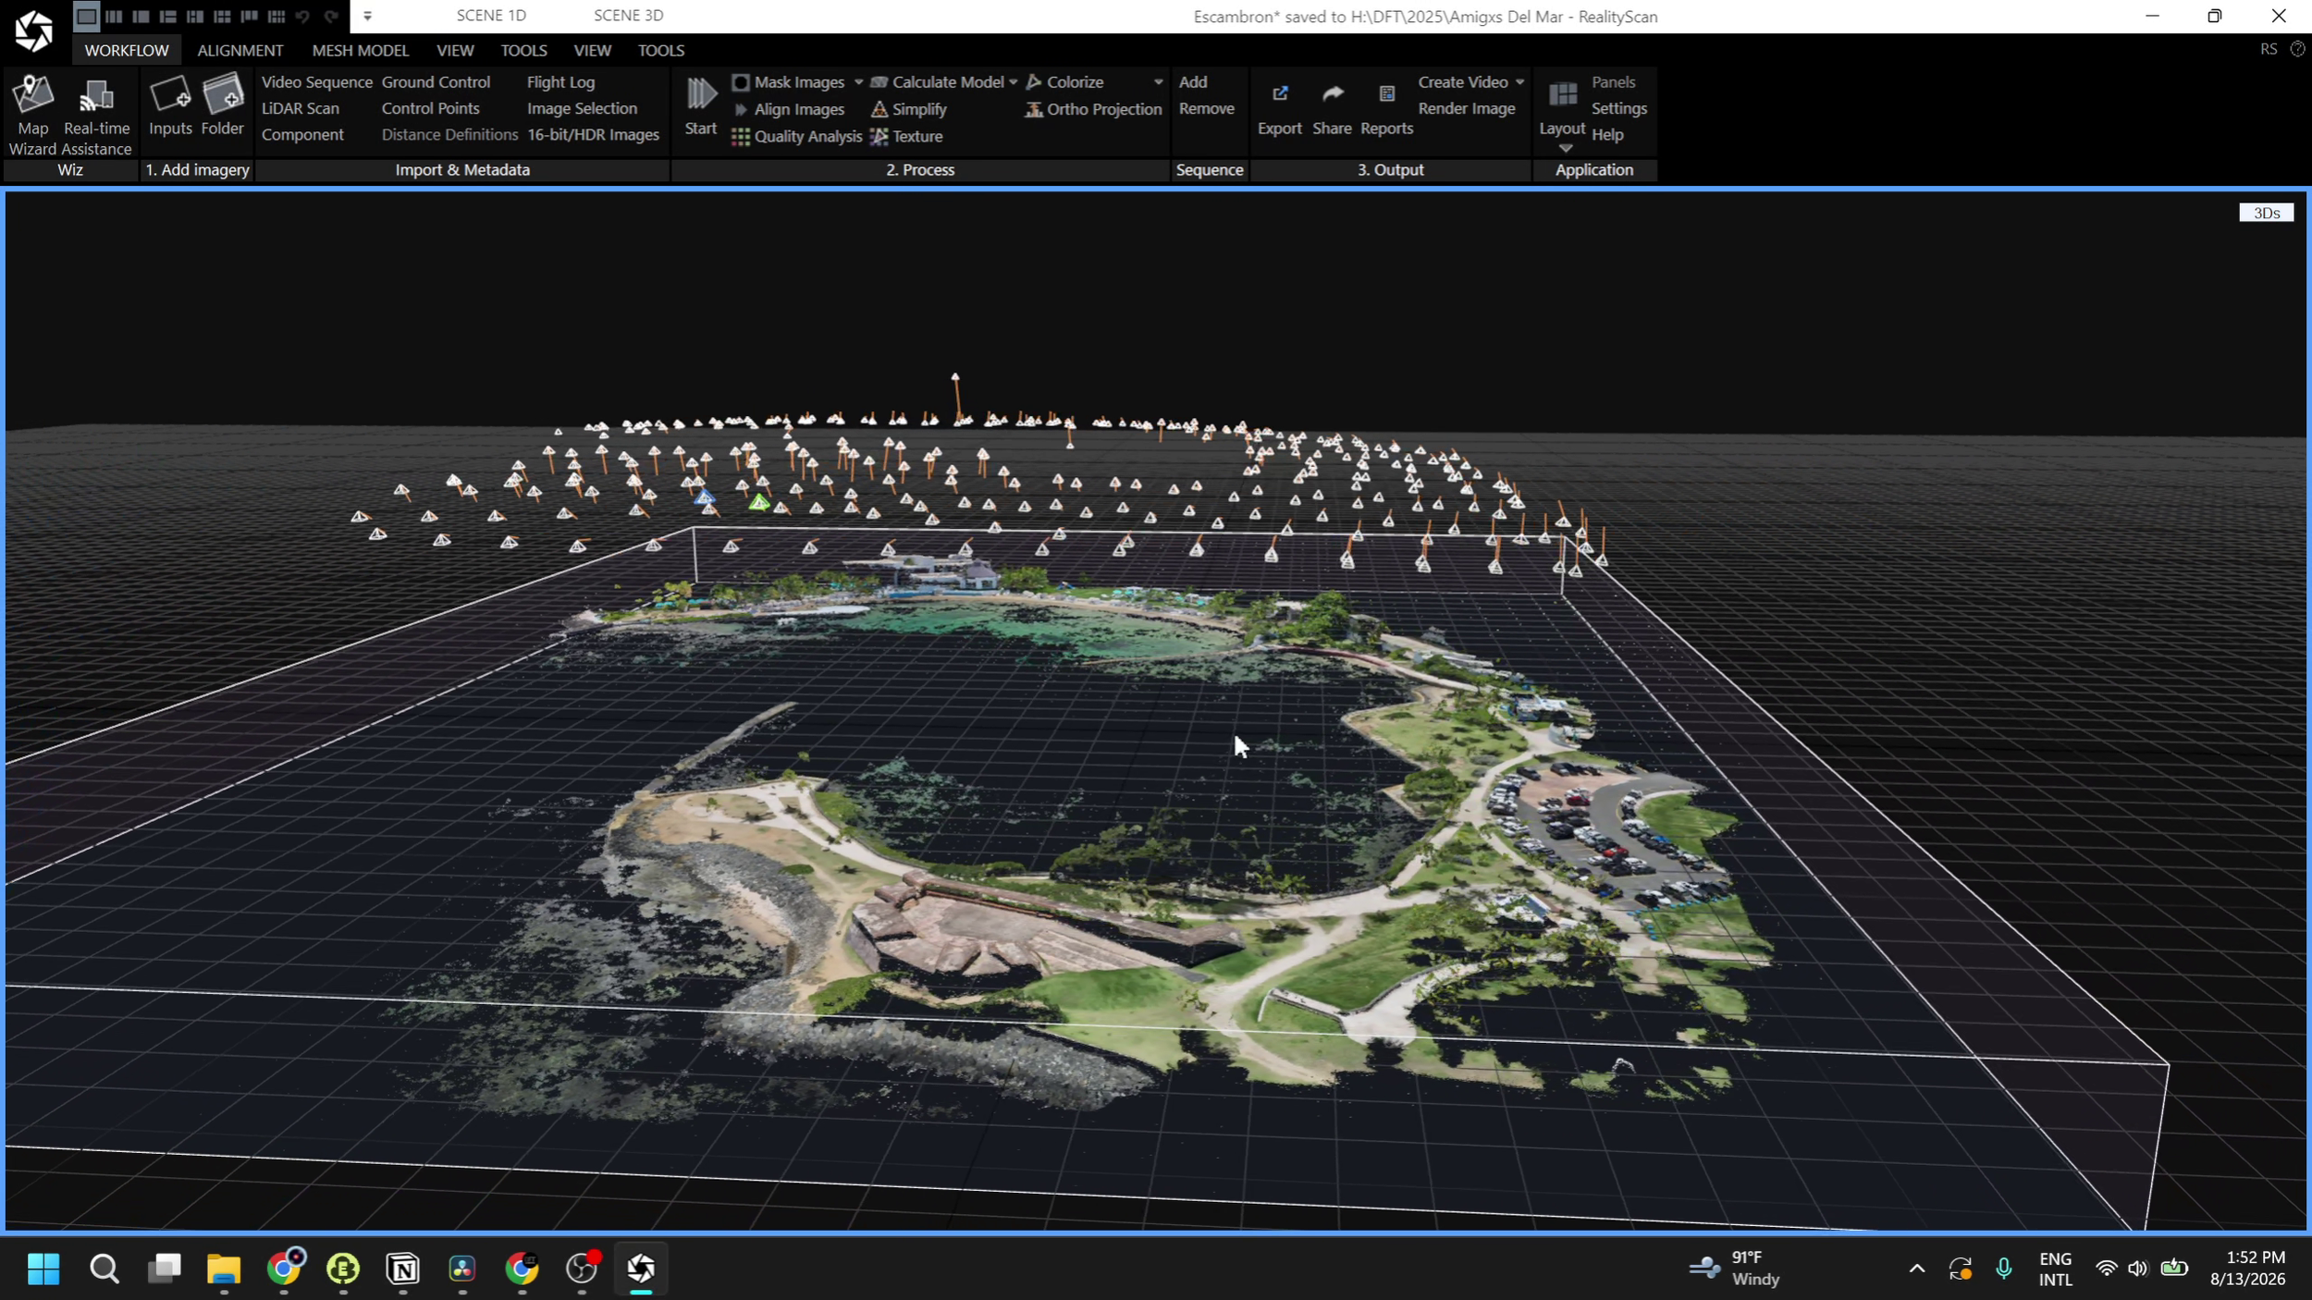Screen dimensions: 2312x1300
Task: Click the Undo arrow
Action: coord(302,16)
